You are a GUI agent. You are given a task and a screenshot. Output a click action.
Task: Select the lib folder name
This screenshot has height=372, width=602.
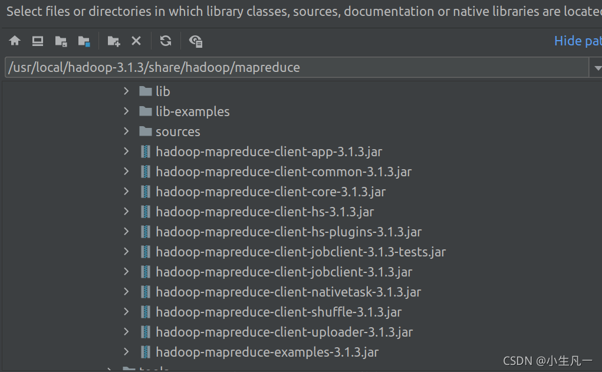[x=163, y=91]
